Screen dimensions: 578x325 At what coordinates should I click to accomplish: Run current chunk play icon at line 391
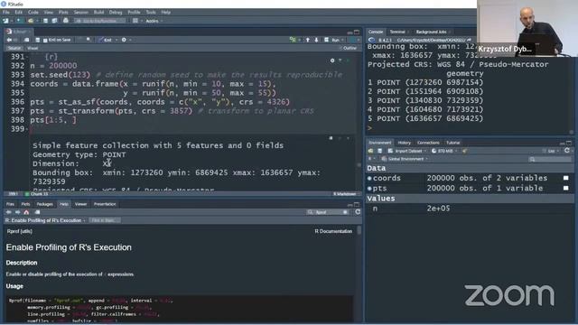[348, 60]
